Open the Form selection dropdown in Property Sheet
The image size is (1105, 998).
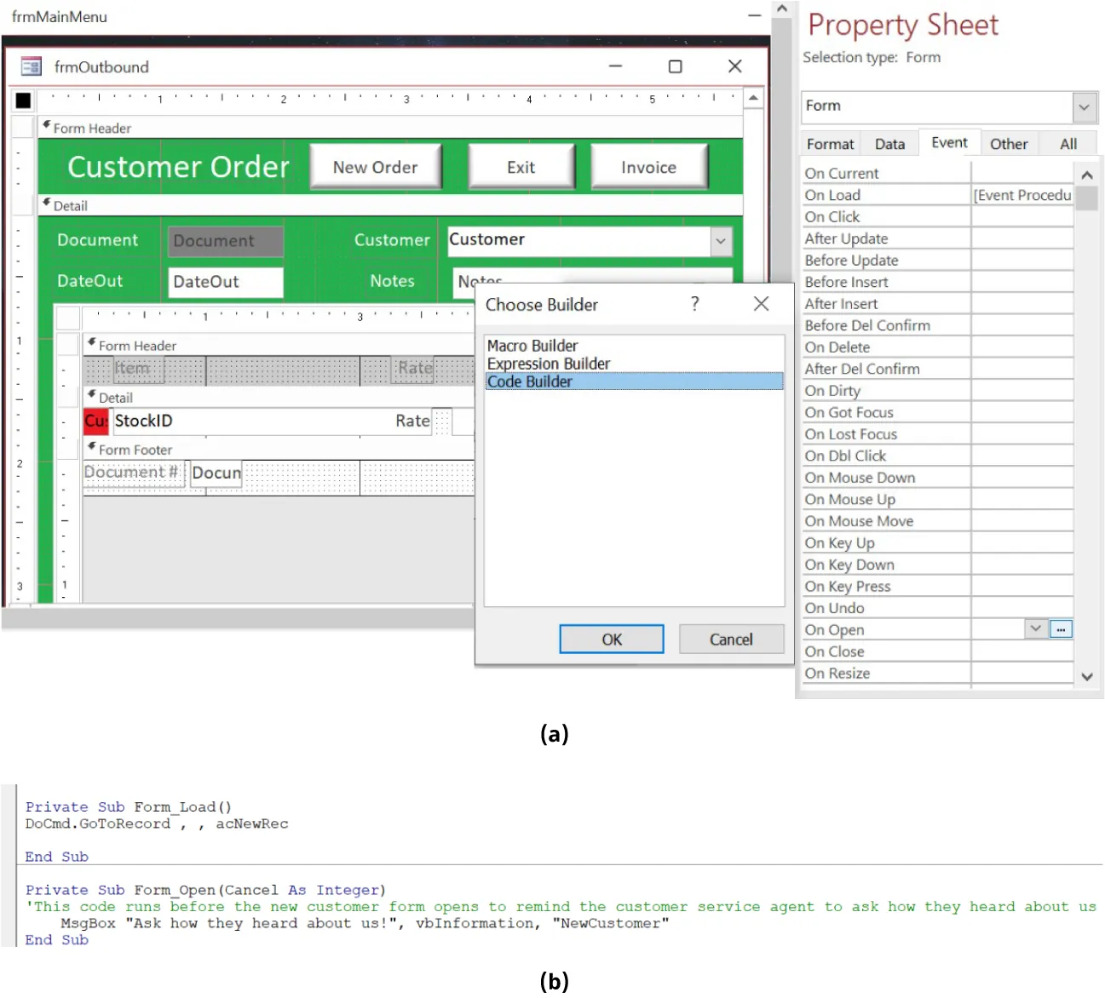1084,106
